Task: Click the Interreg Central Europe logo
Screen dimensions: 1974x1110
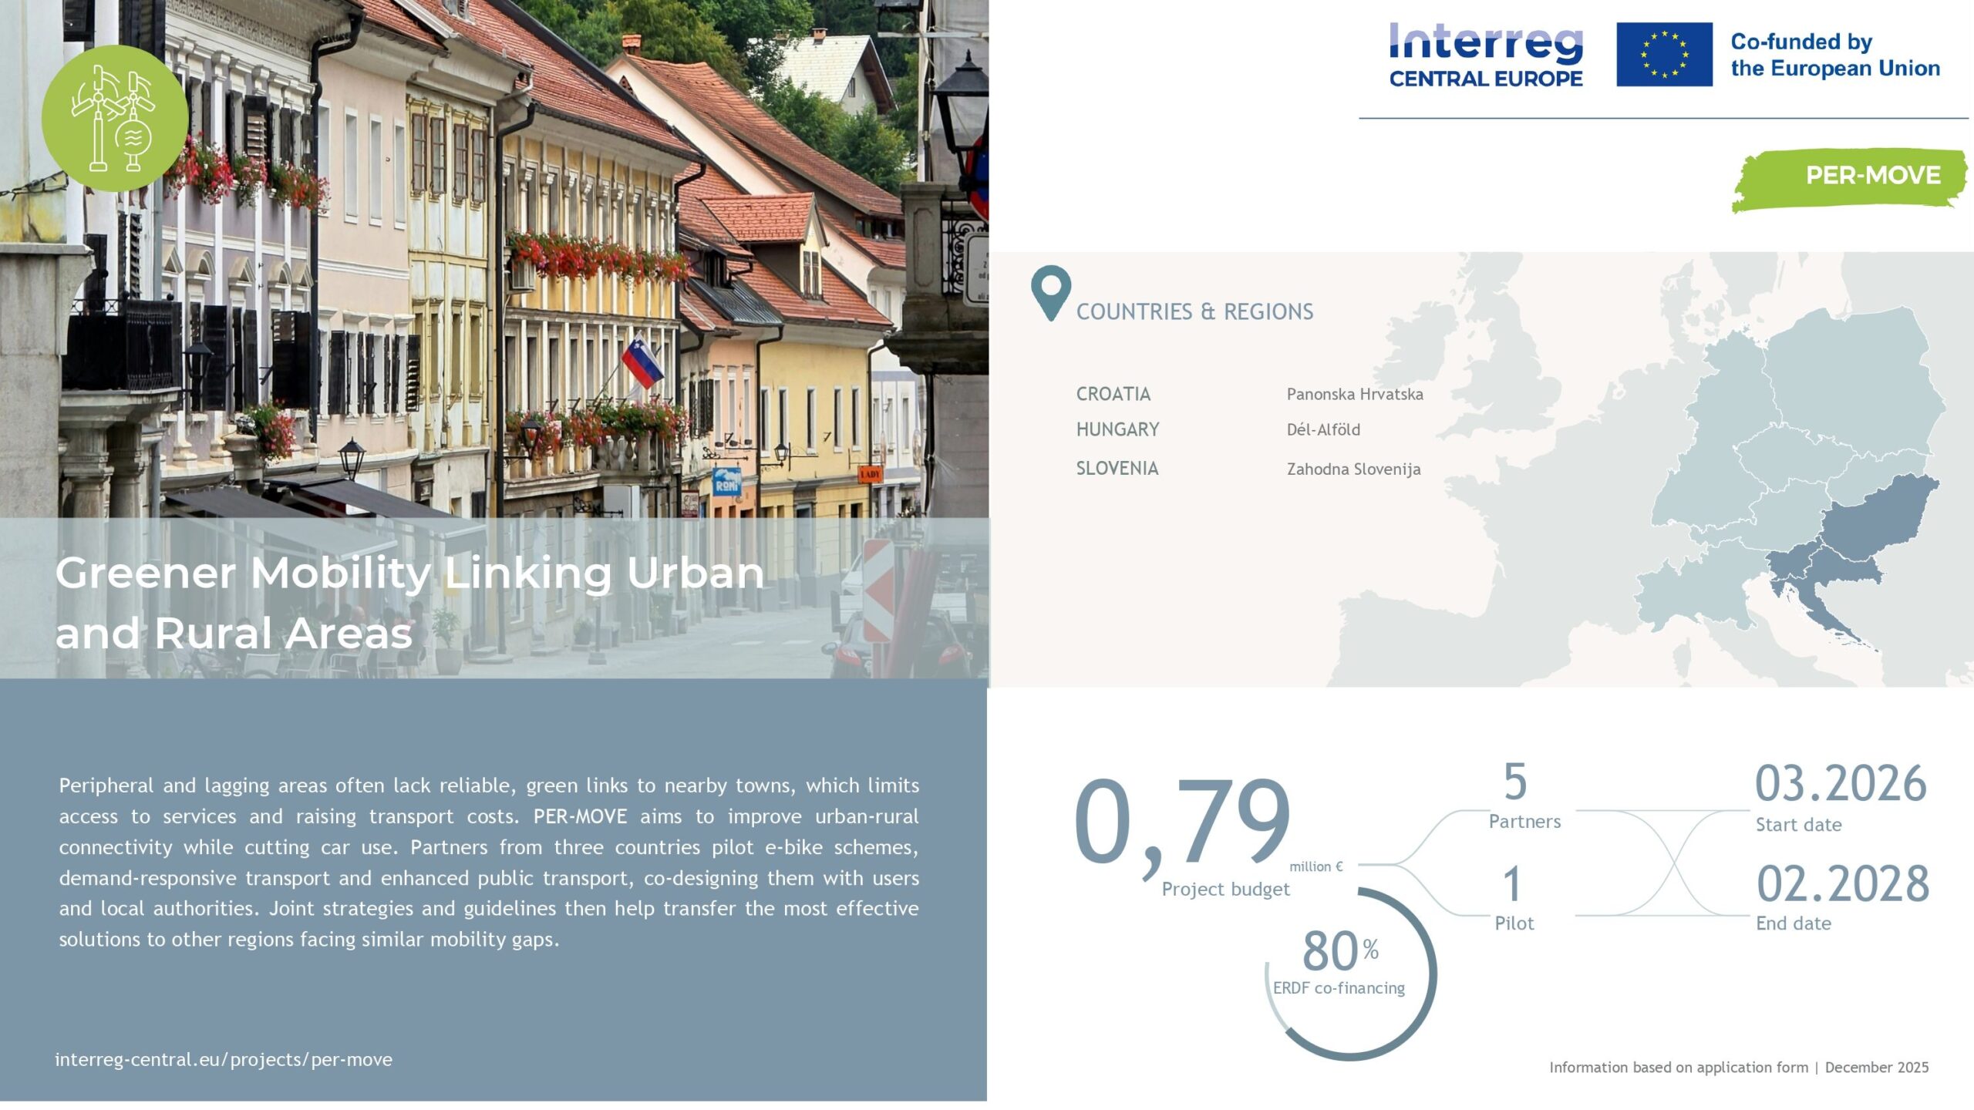Action: pos(1485,55)
